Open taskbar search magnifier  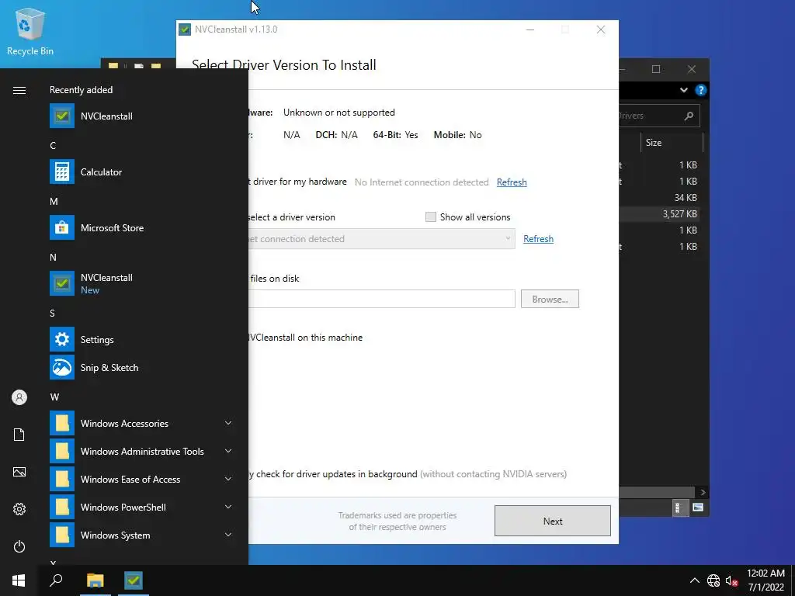pos(56,580)
